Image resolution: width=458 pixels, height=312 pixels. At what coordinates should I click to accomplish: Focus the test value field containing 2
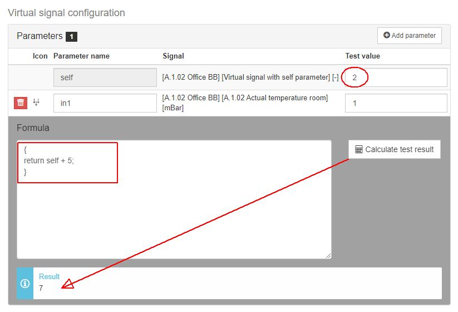pos(396,77)
